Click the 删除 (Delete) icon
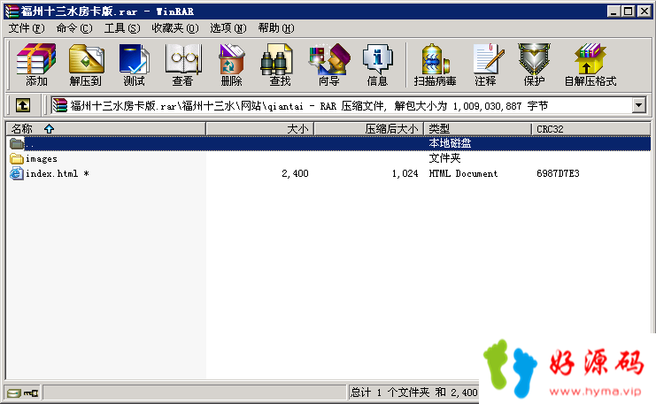The height and width of the screenshot is (404, 656). tap(231, 65)
